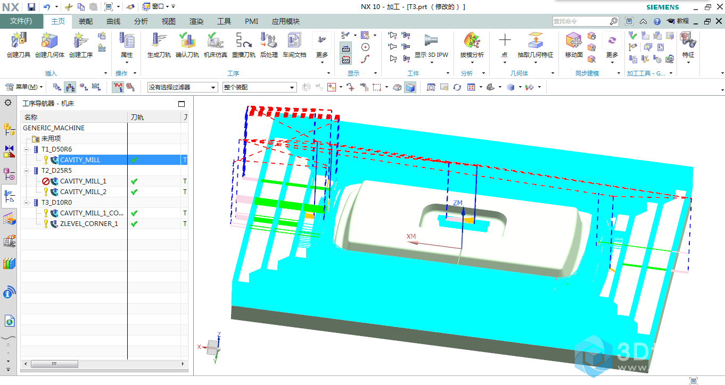The width and height of the screenshot is (725, 385).
Task: Toggle the highlighted tool path display icon
Action: tap(118, 87)
